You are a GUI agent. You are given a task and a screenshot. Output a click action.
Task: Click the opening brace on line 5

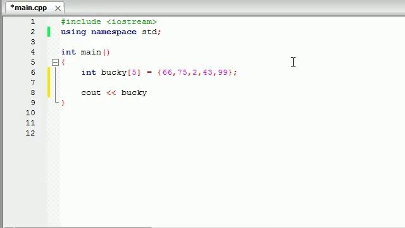point(63,62)
